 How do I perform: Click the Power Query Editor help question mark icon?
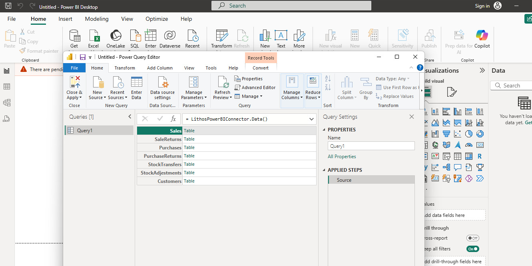[x=420, y=67]
